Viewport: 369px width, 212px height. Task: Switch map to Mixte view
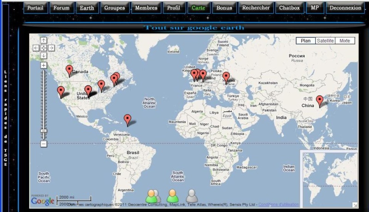coord(345,41)
